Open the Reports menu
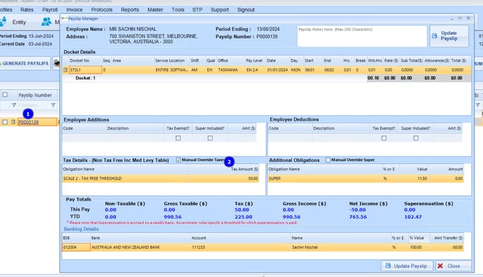 (130, 10)
